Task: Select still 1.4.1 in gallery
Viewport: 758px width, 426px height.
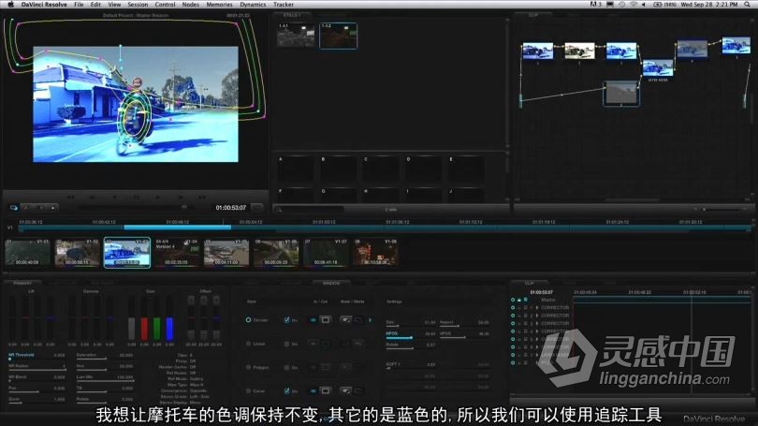Action: [x=296, y=36]
